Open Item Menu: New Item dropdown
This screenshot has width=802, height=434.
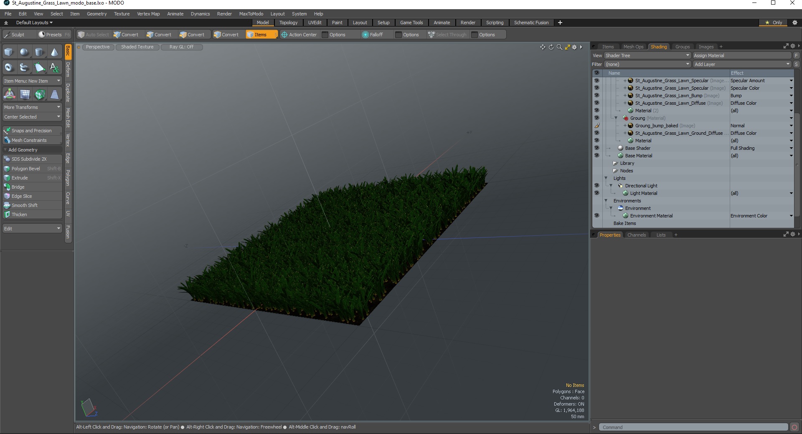[x=32, y=81]
